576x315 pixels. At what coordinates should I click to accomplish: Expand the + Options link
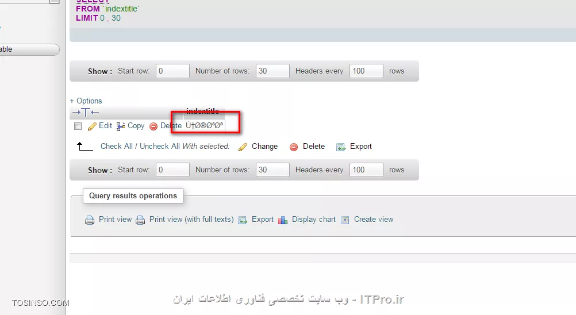click(86, 101)
